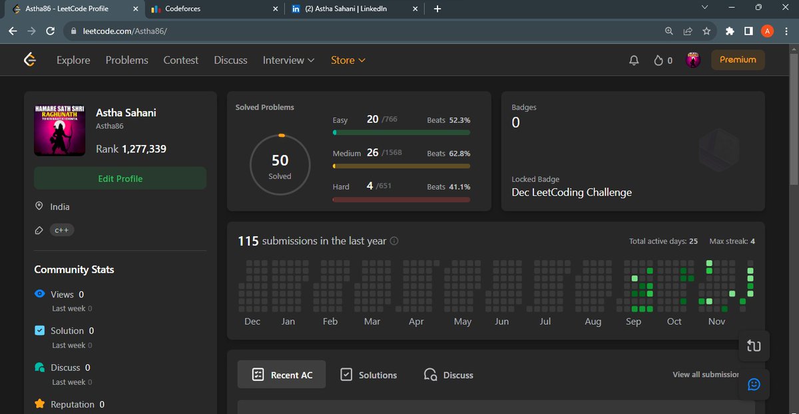The width and height of the screenshot is (799, 414).
Task: Open the user avatar menu
Action: tap(693, 60)
